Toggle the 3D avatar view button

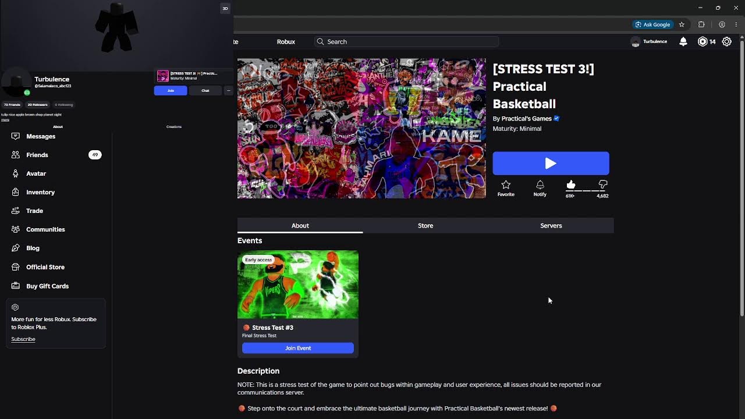tap(225, 8)
